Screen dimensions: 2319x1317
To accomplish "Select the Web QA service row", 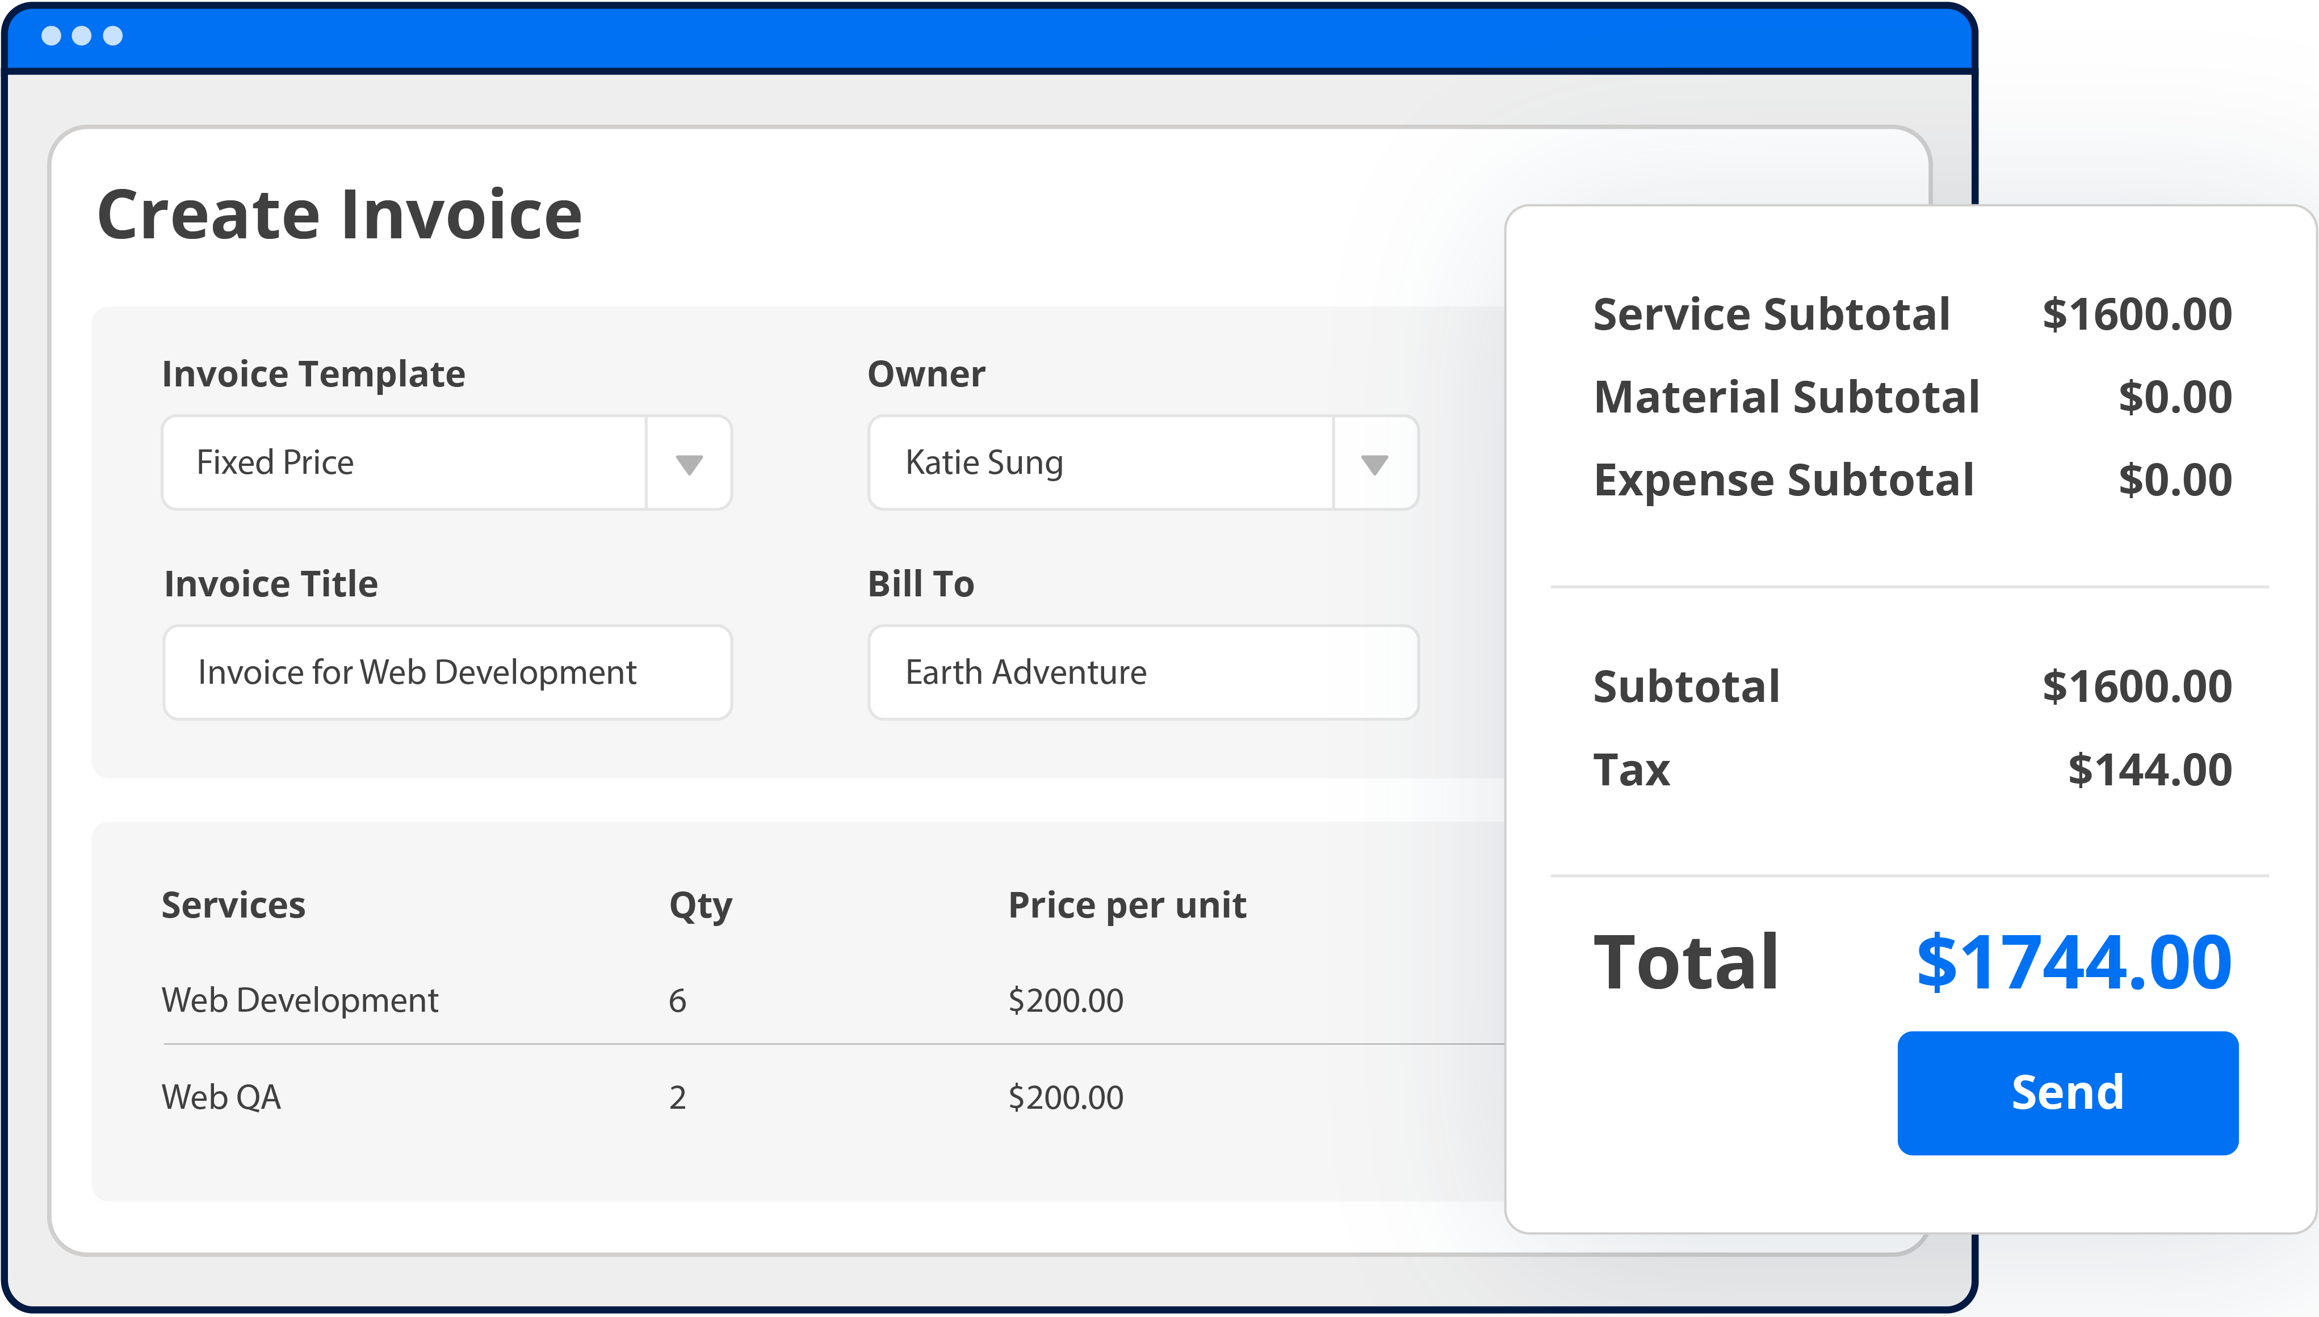I will (221, 1097).
